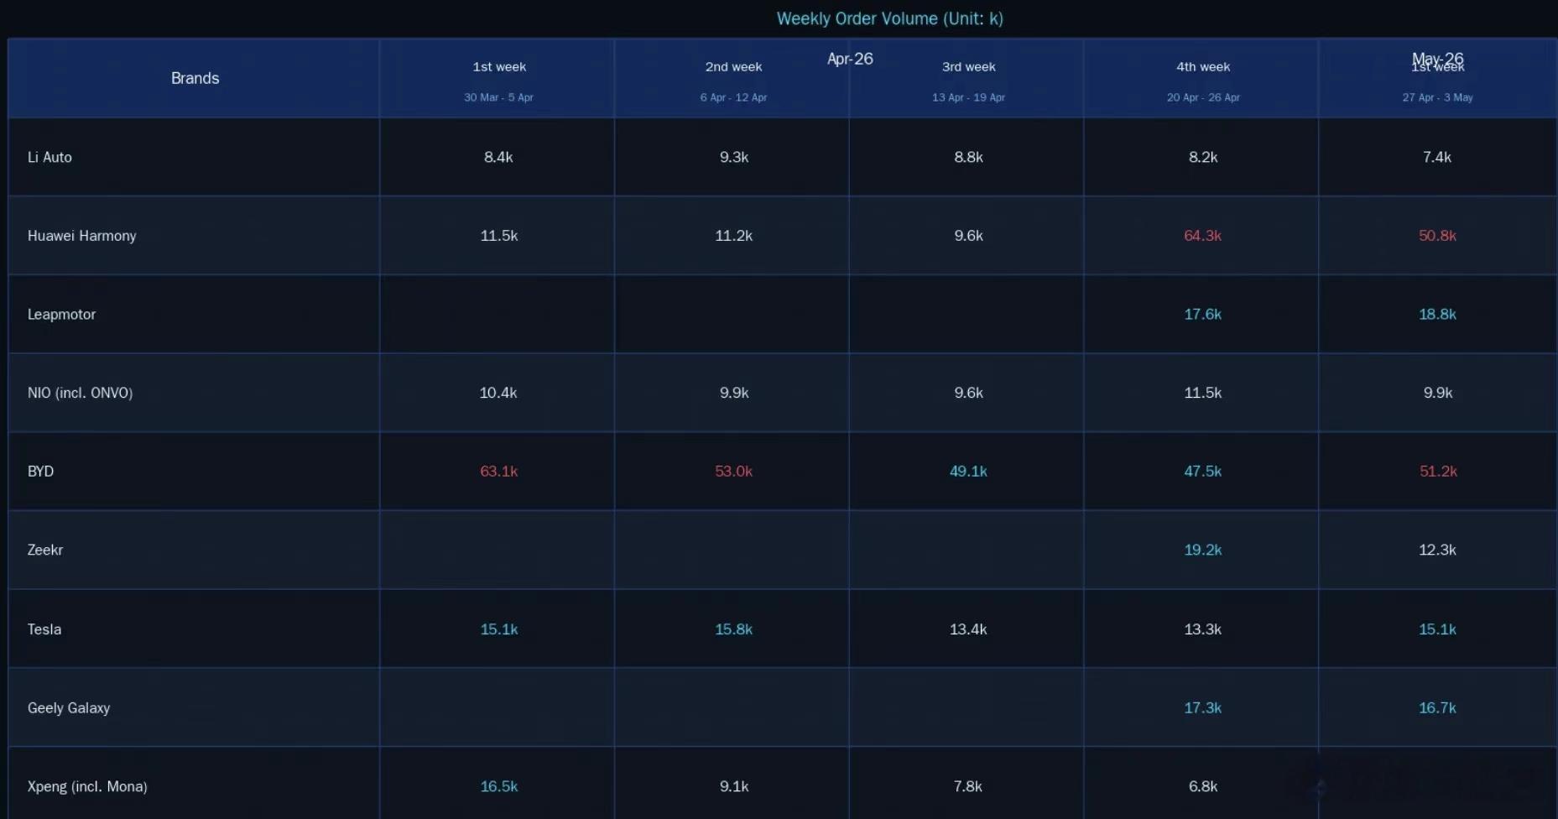Select Geely Galaxy's "17.3k" value
The width and height of the screenshot is (1558, 819).
[x=1202, y=708]
